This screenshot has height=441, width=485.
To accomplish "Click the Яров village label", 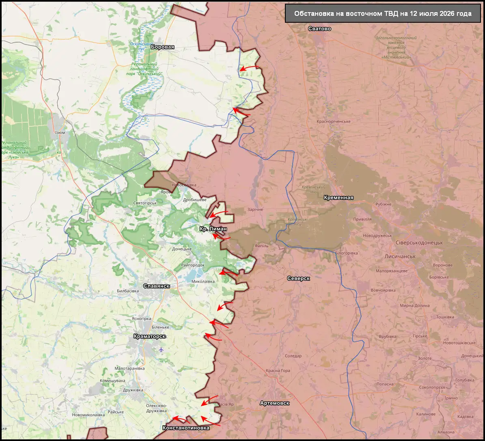I will coord(166,192).
